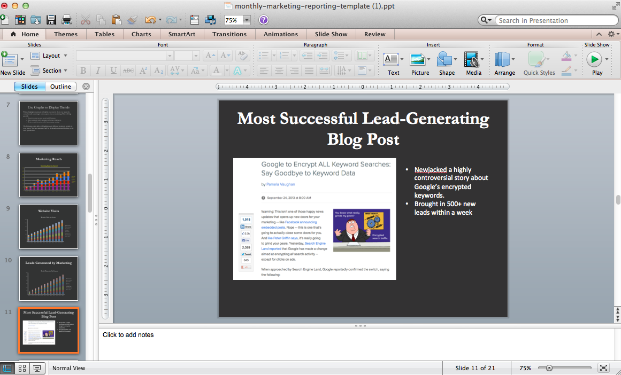621x375 pixels.
Task: Collapse the ribbon with chevron
Action: click(x=599, y=34)
